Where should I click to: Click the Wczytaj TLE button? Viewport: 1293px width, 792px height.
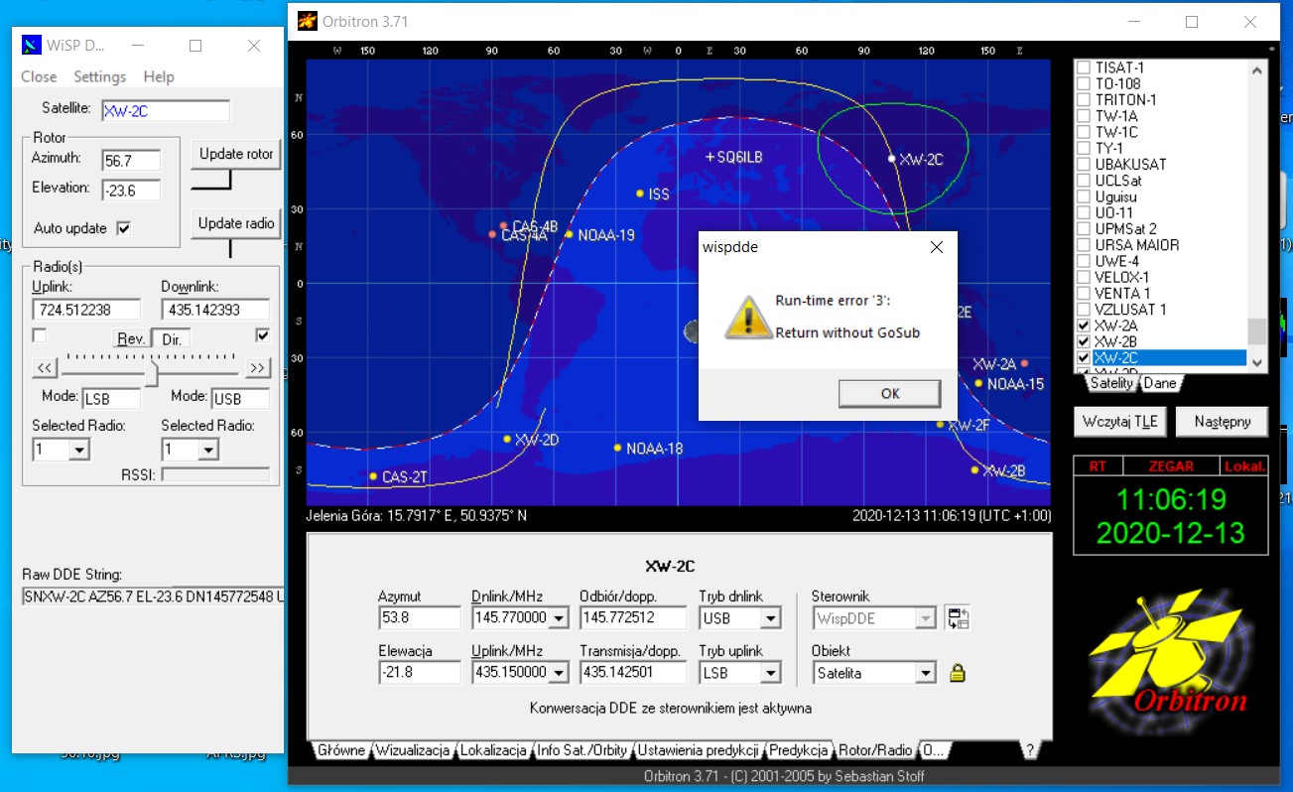1121,421
